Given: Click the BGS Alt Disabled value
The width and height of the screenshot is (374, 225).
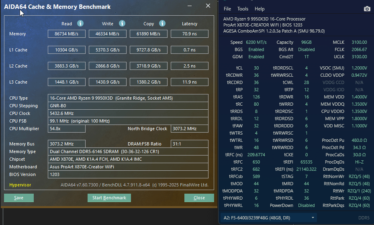Looking at the screenshot, I should (306, 49).
